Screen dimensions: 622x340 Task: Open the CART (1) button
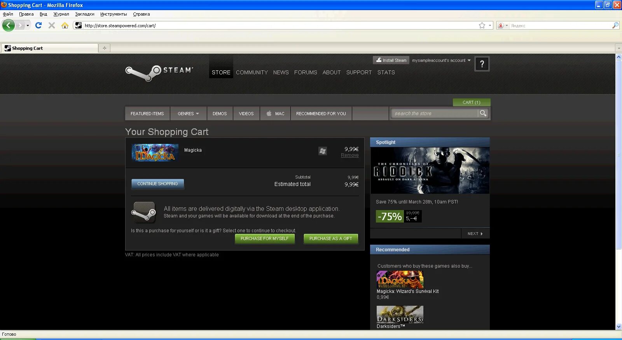[x=472, y=102]
